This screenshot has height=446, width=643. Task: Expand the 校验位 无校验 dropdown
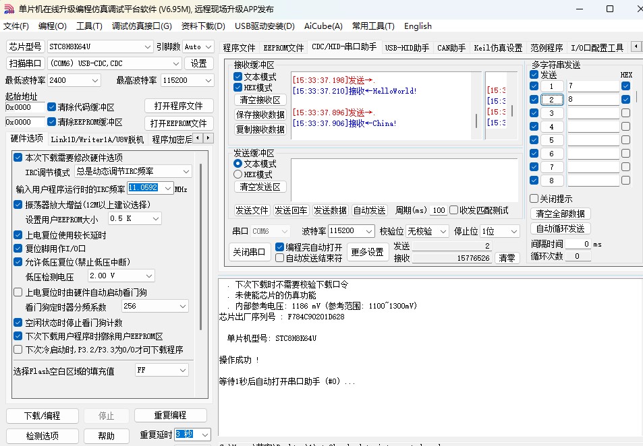click(443, 231)
